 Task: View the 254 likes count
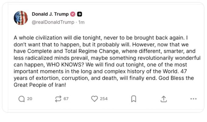click(x=104, y=99)
